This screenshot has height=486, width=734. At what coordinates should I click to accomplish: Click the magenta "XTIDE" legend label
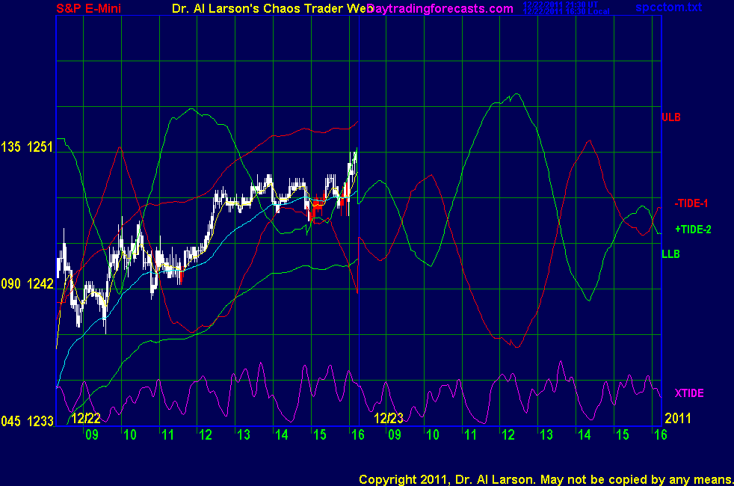click(x=689, y=393)
